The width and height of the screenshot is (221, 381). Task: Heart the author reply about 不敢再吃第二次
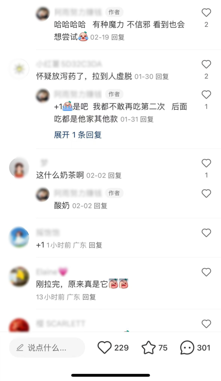click(x=206, y=95)
